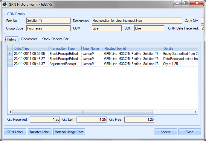The height and width of the screenshot is (141, 206).
Task: Sort by Transaction Type column header
Action: point(65,49)
